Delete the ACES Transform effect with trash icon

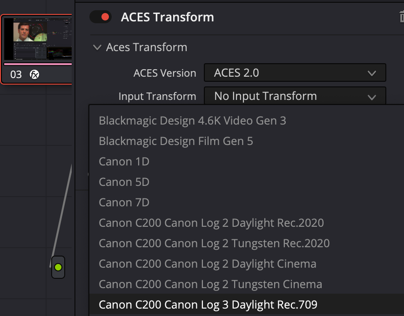(402, 17)
